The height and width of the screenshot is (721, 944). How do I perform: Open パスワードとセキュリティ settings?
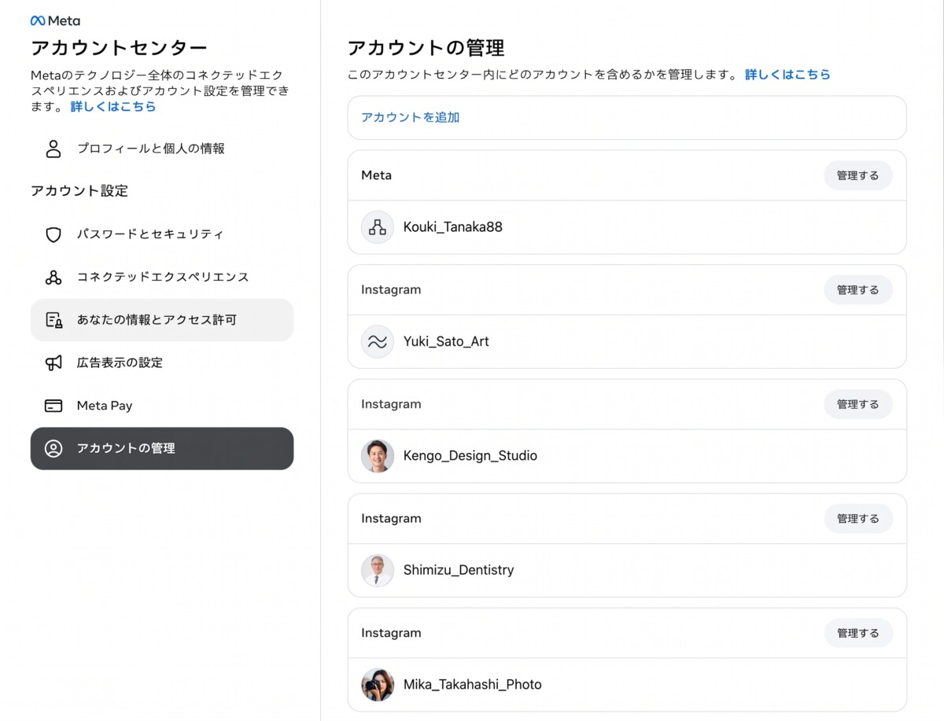point(162,234)
